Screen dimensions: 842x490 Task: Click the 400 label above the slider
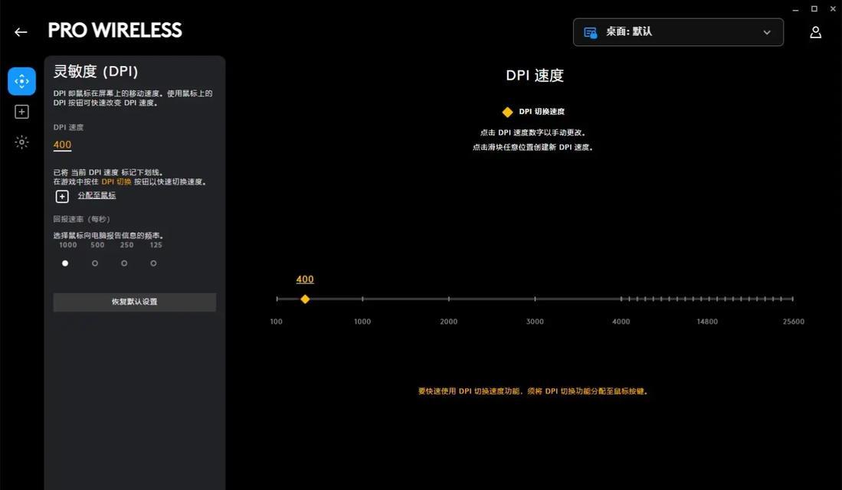[304, 279]
